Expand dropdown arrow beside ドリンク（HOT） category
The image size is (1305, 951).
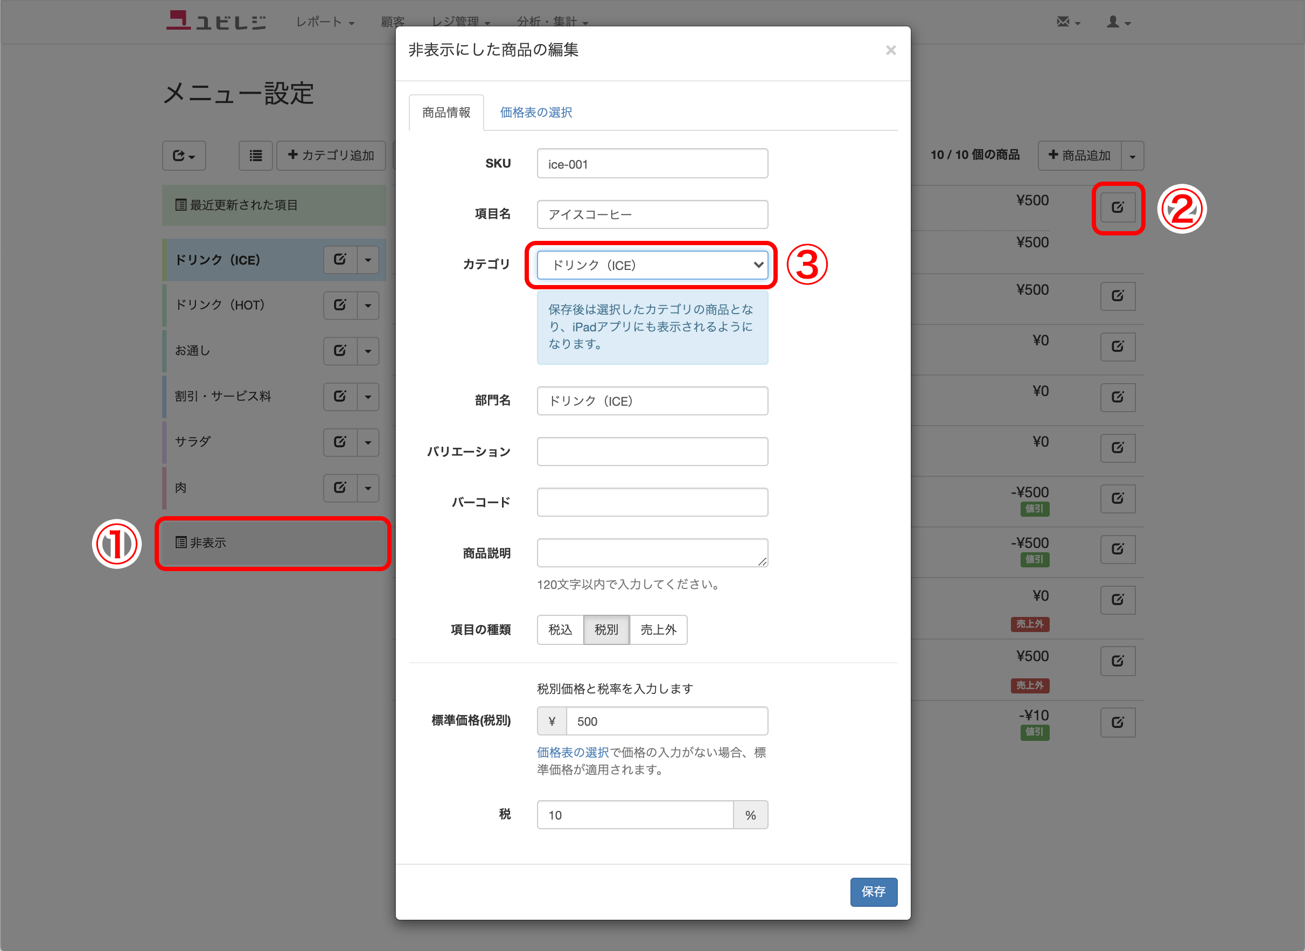(368, 305)
